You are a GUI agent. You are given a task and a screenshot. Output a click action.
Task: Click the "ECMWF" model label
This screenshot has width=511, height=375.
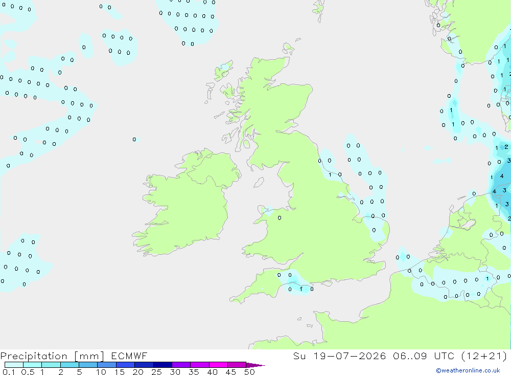click(x=129, y=356)
